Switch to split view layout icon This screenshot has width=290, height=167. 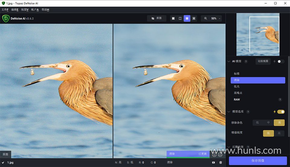(180, 18)
